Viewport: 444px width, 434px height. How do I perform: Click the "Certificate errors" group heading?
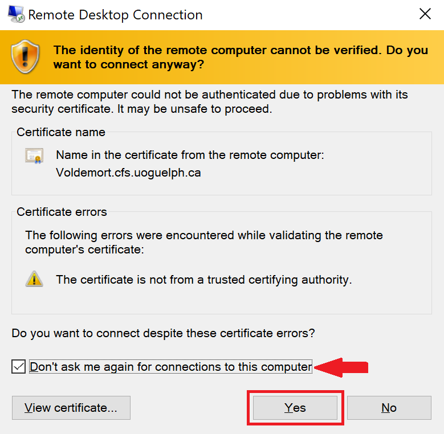[62, 212]
